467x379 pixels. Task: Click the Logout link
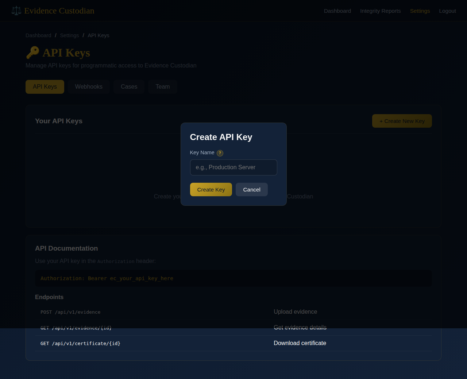[x=448, y=11]
